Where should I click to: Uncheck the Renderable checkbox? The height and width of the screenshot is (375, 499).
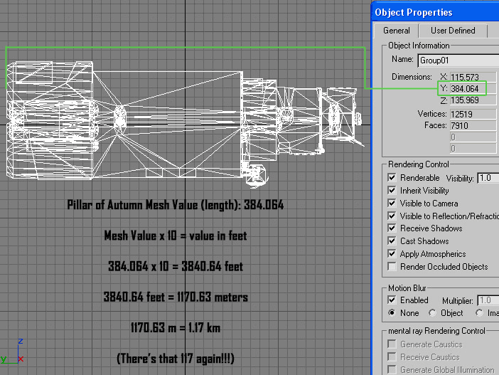[392, 177]
